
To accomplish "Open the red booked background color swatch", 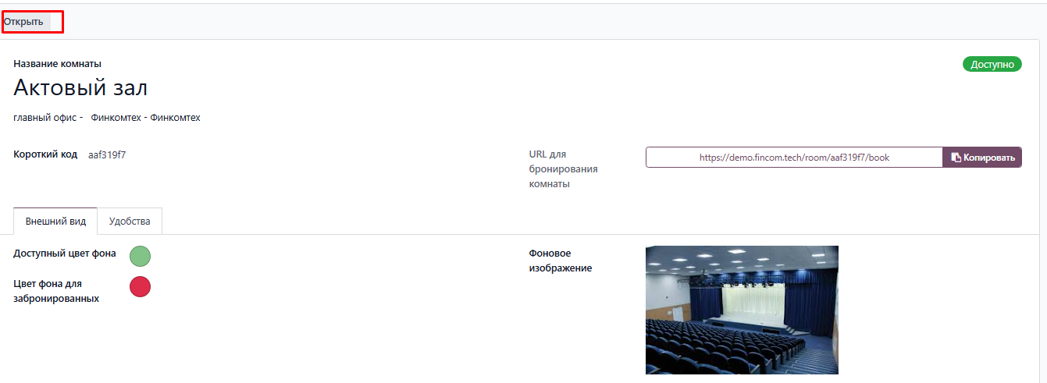I will (140, 287).
